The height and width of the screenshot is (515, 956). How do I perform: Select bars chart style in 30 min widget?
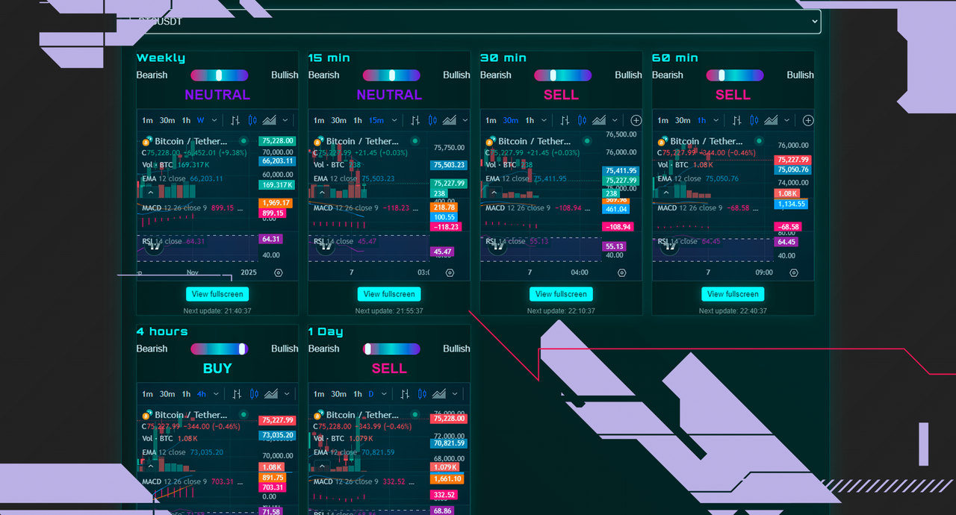(x=565, y=120)
